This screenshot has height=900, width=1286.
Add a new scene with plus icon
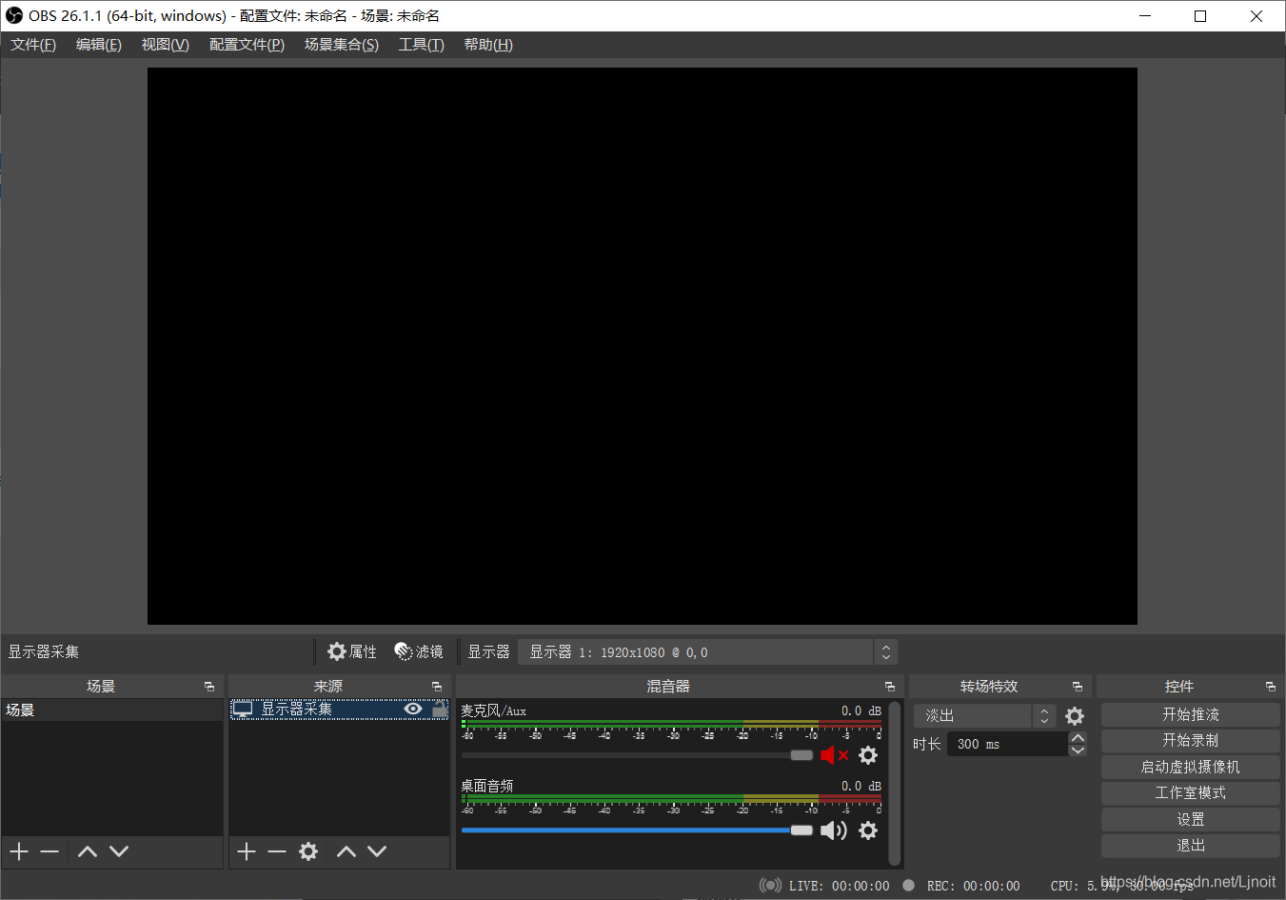pyautogui.click(x=19, y=851)
